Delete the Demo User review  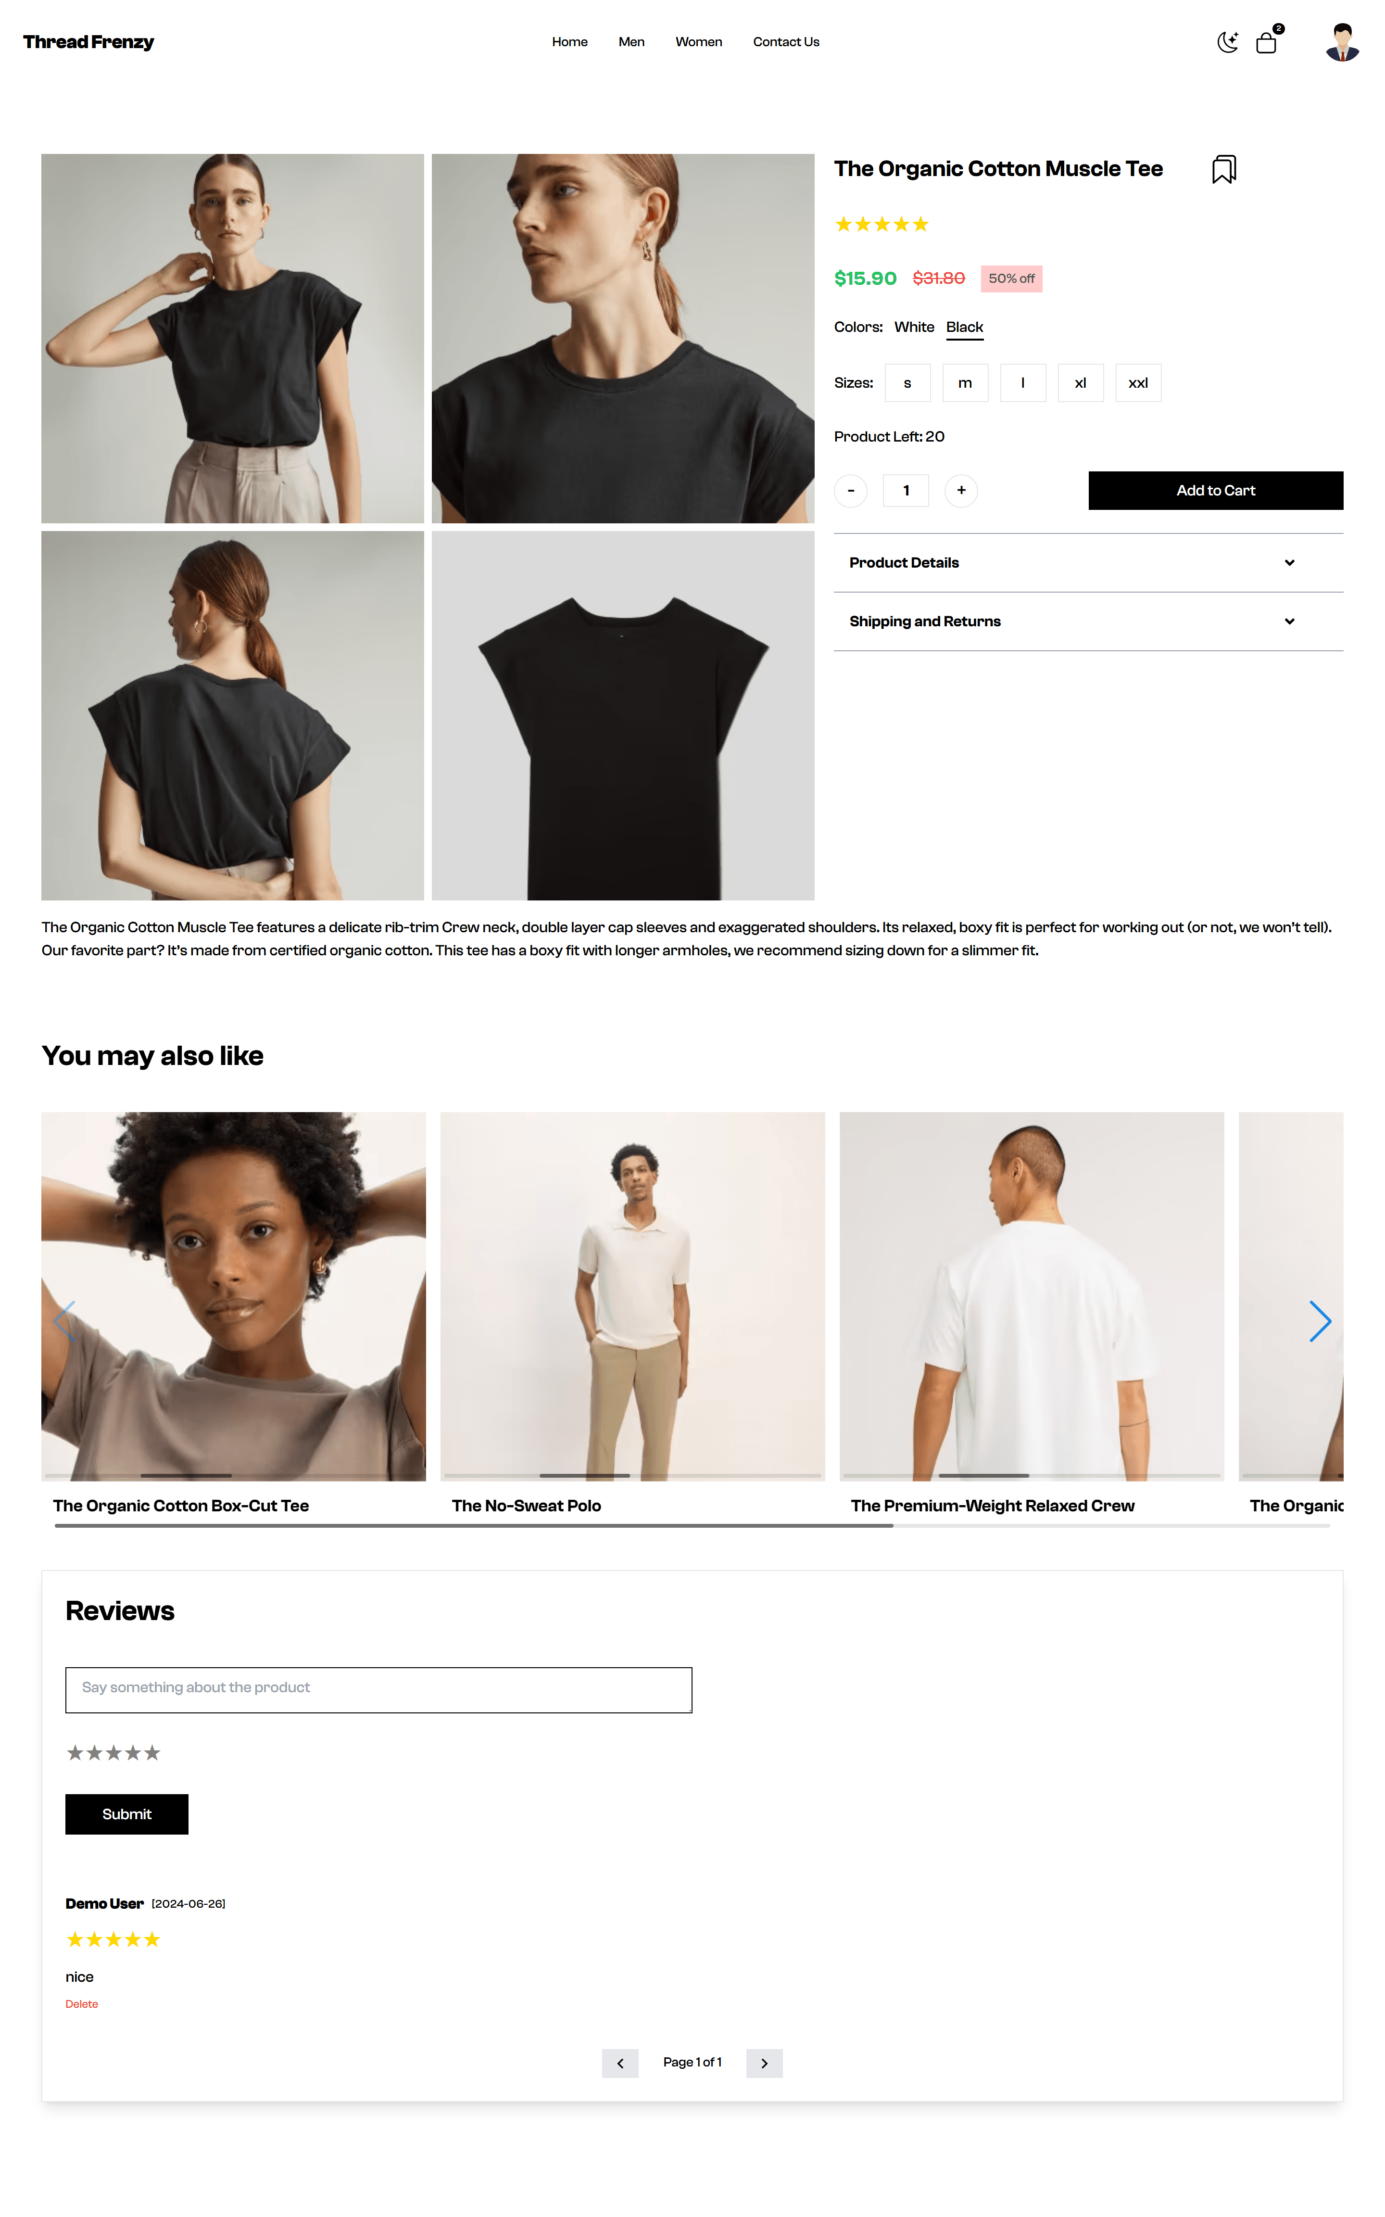pyautogui.click(x=82, y=2004)
